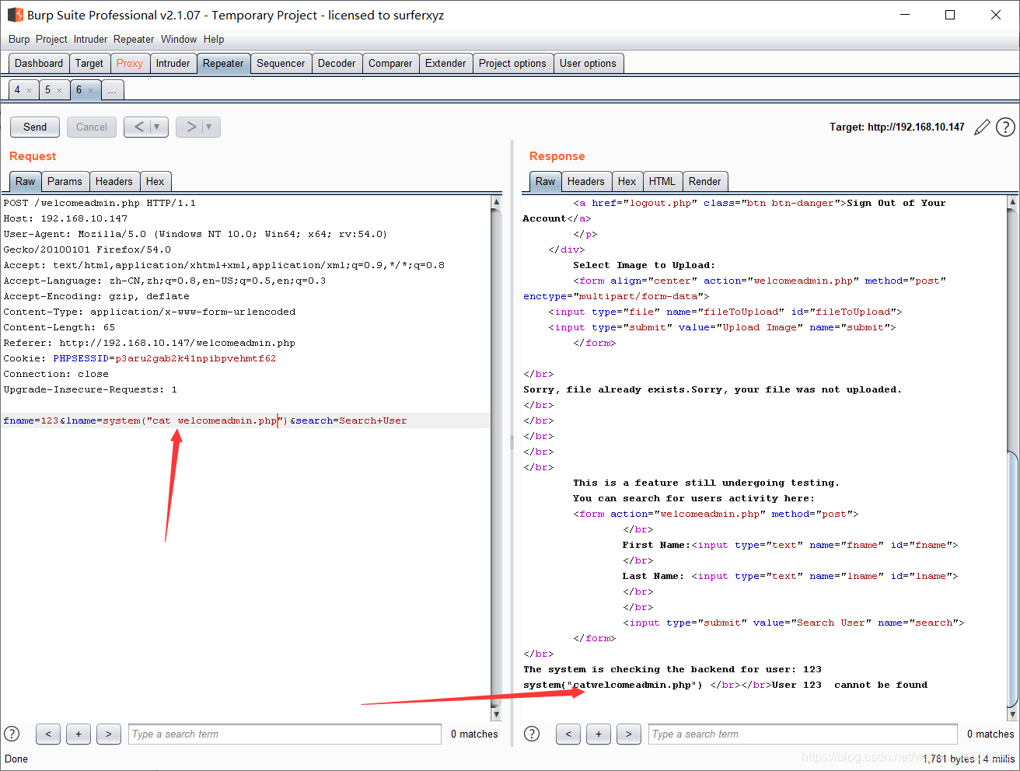The width and height of the screenshot is (1020, 771).
Task: Close Repeater tab 5
Action: pyautogui.click(x=59, y=90)
